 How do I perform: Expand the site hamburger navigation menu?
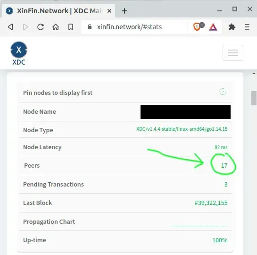233,53
